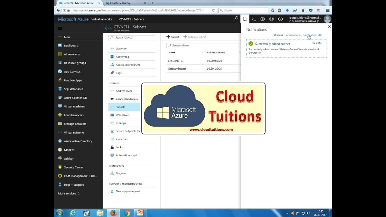Open Load balancers
Viewport: 386px width, 217px height.
click(74, 115)
